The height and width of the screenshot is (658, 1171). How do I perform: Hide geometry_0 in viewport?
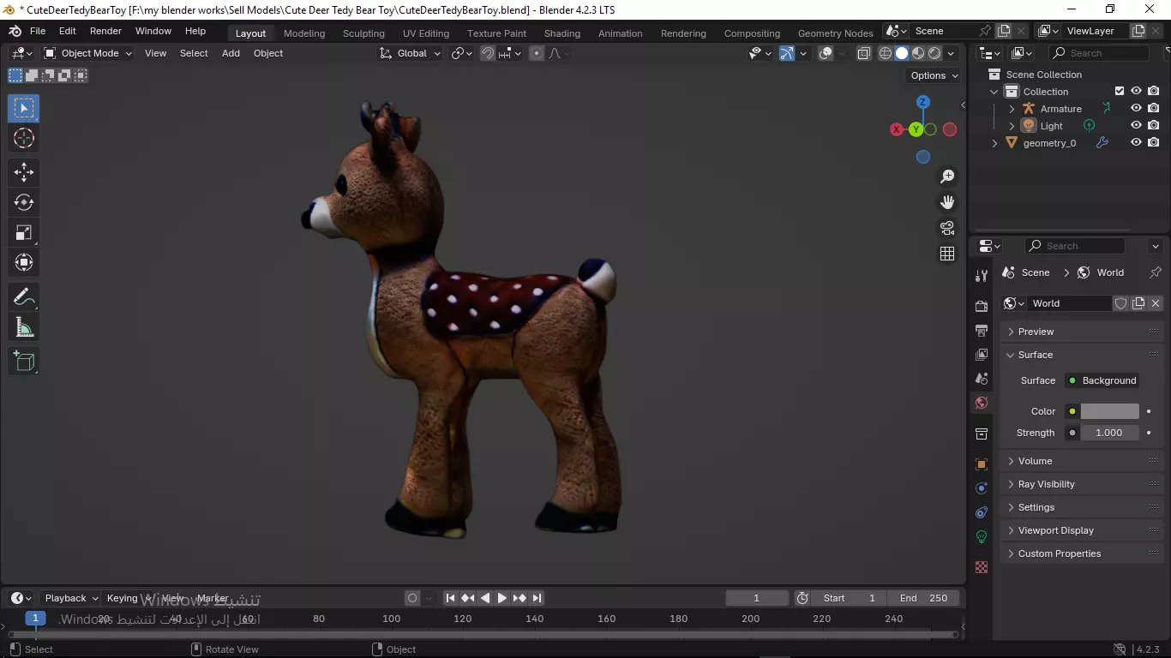1136,143
